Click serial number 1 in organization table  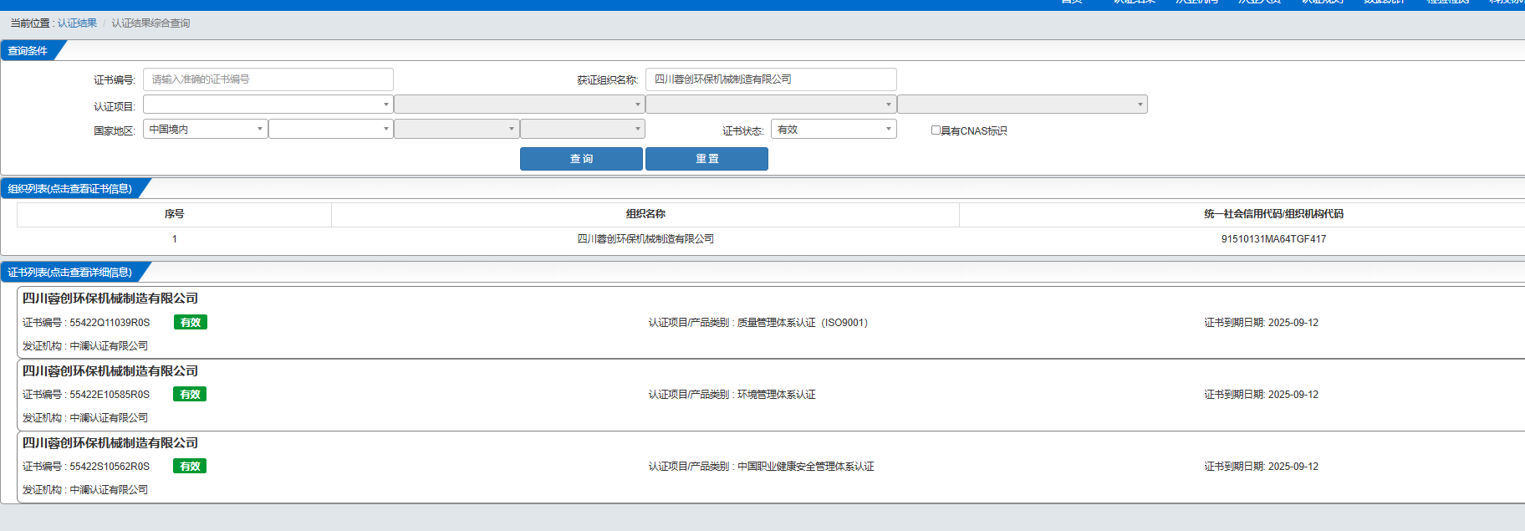pos(174,239)
